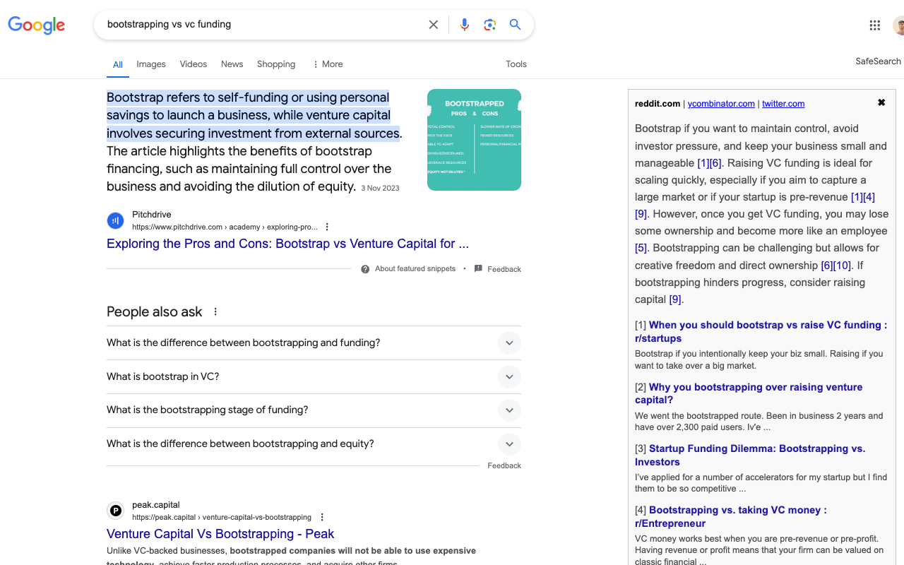The width and height of the screenshot is (904, 565).
Task: Switch to the Images tab
Action: coord(150,64)
